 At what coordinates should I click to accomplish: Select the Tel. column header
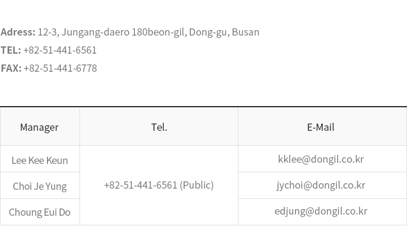tap(159, 127)
